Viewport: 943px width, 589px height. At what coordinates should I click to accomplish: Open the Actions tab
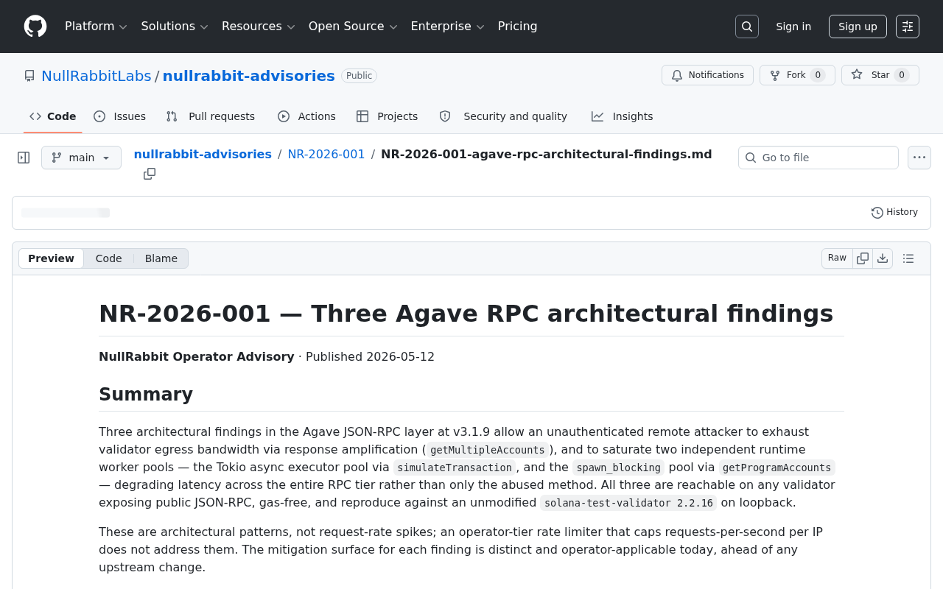point(306,116)
